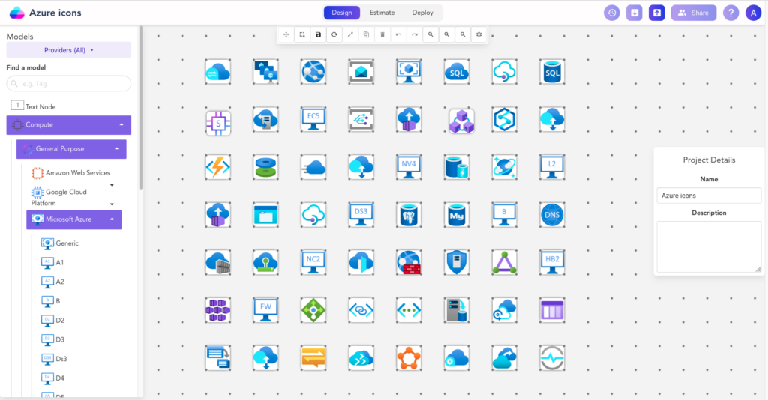Click the delete trash icon in toolbar

pyautogui.click(x=382, y=34)
